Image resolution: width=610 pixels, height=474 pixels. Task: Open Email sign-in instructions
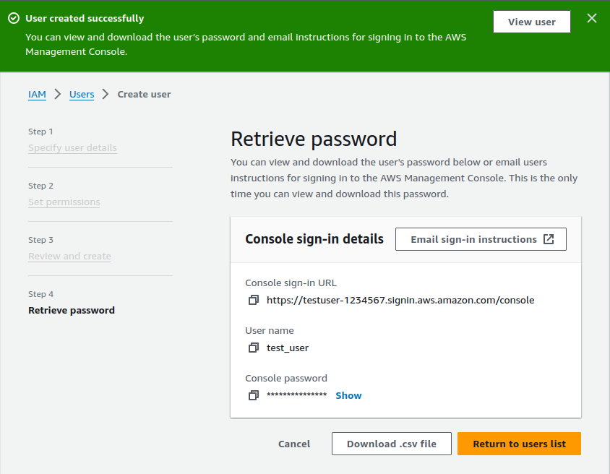[481, 239]
